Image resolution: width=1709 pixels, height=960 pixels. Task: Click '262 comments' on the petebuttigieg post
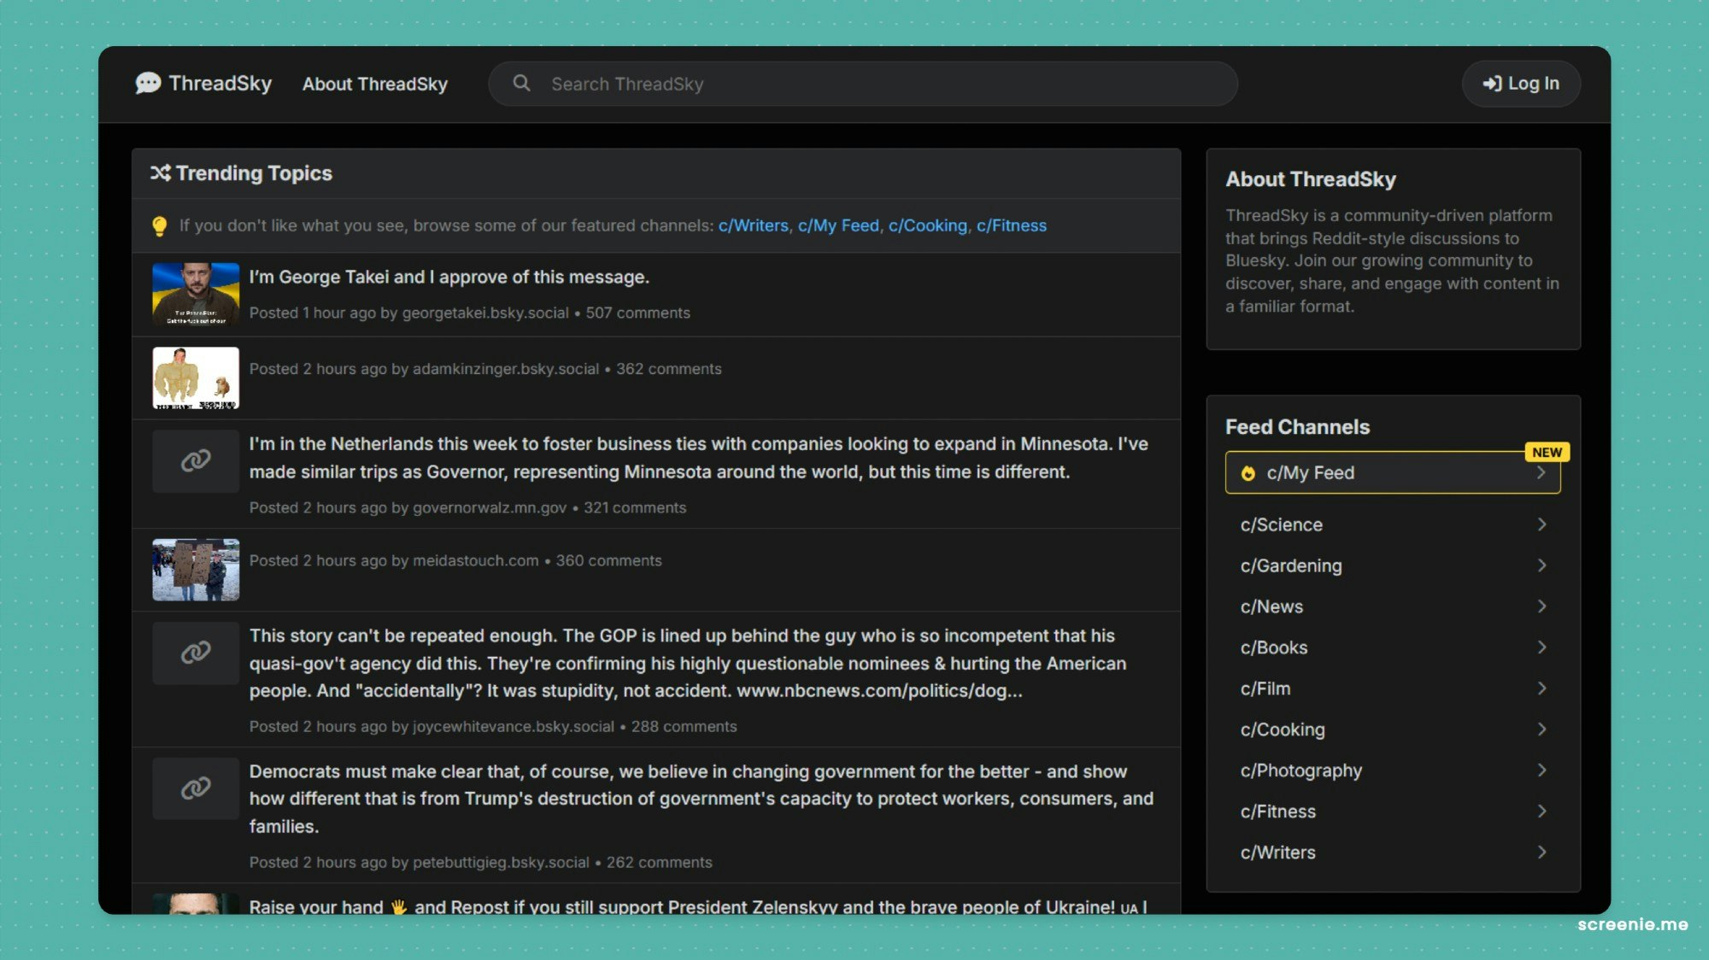[659, 862]
